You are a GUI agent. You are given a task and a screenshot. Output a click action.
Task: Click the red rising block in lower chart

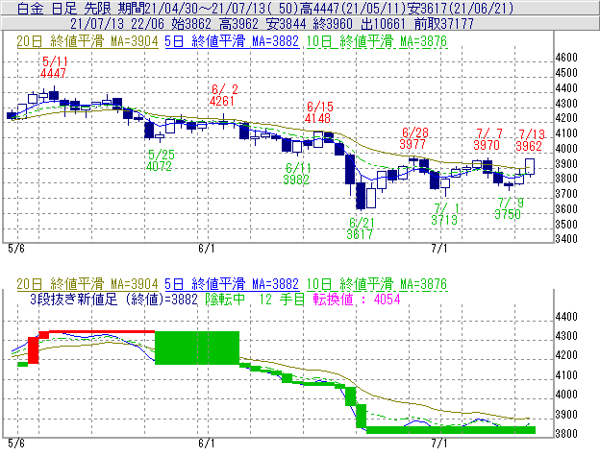point(34,350)
